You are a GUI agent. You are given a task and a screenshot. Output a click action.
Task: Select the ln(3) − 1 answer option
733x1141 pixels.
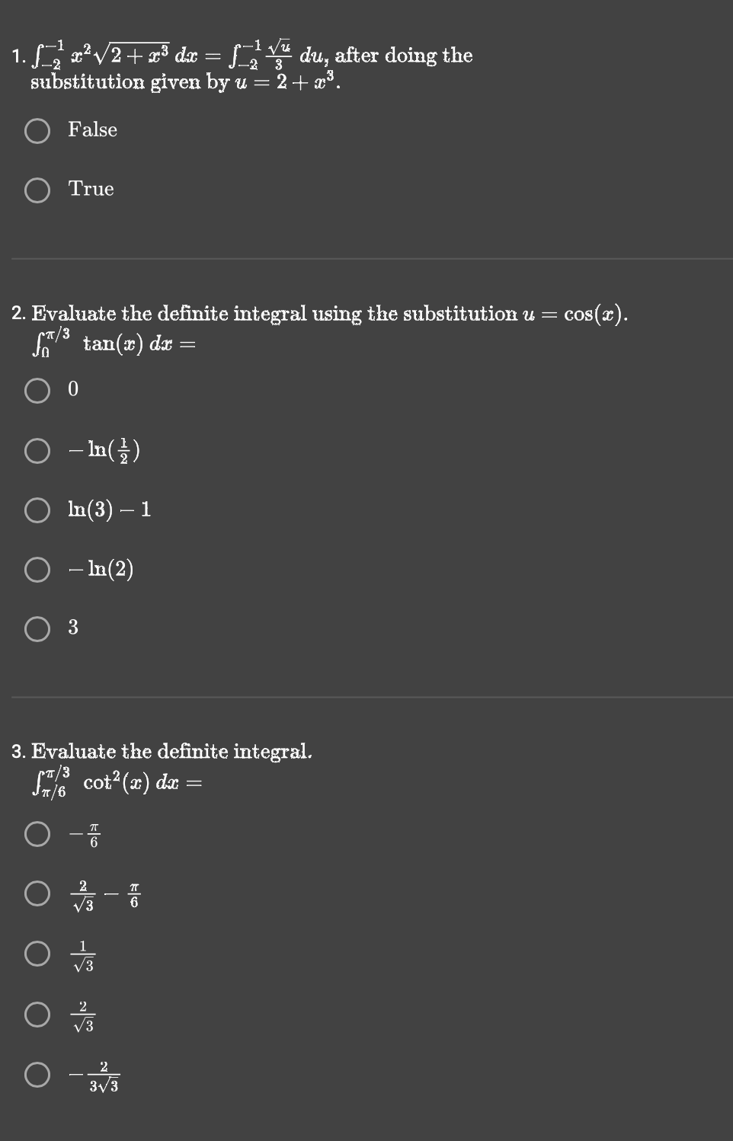pyautogui.click(x=37, y=510)
